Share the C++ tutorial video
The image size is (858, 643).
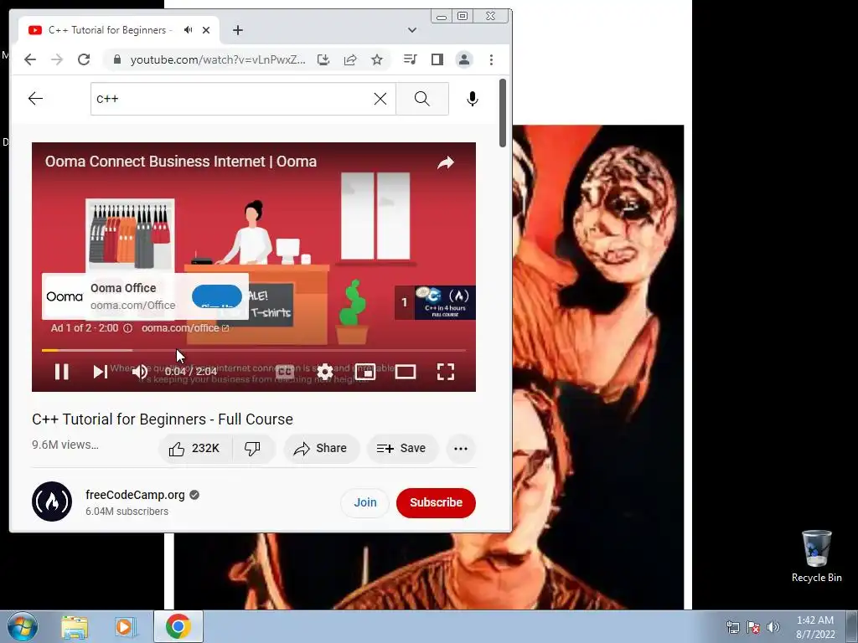[321, 449]
